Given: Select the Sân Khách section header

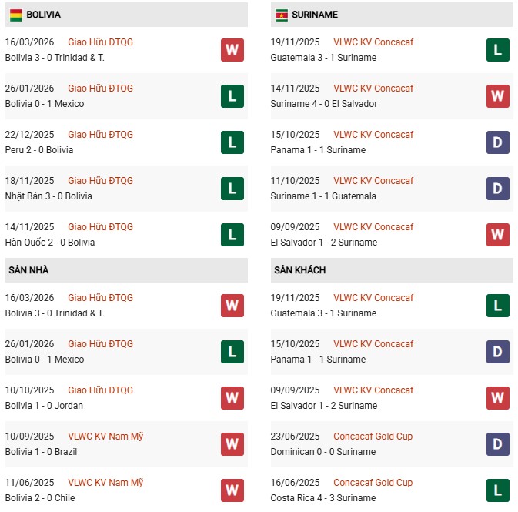Looking at the screenshot, I should click(299, 270).
